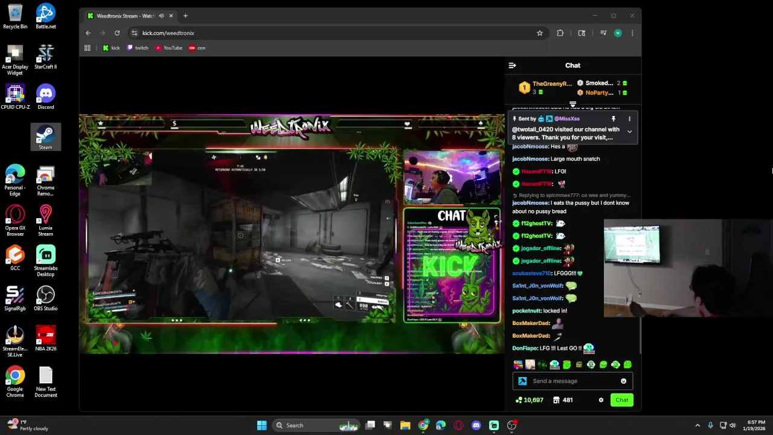Open Opera GX Browser shortcut
The height and width of the screenshot is (435, 773).
coord(15,221)
